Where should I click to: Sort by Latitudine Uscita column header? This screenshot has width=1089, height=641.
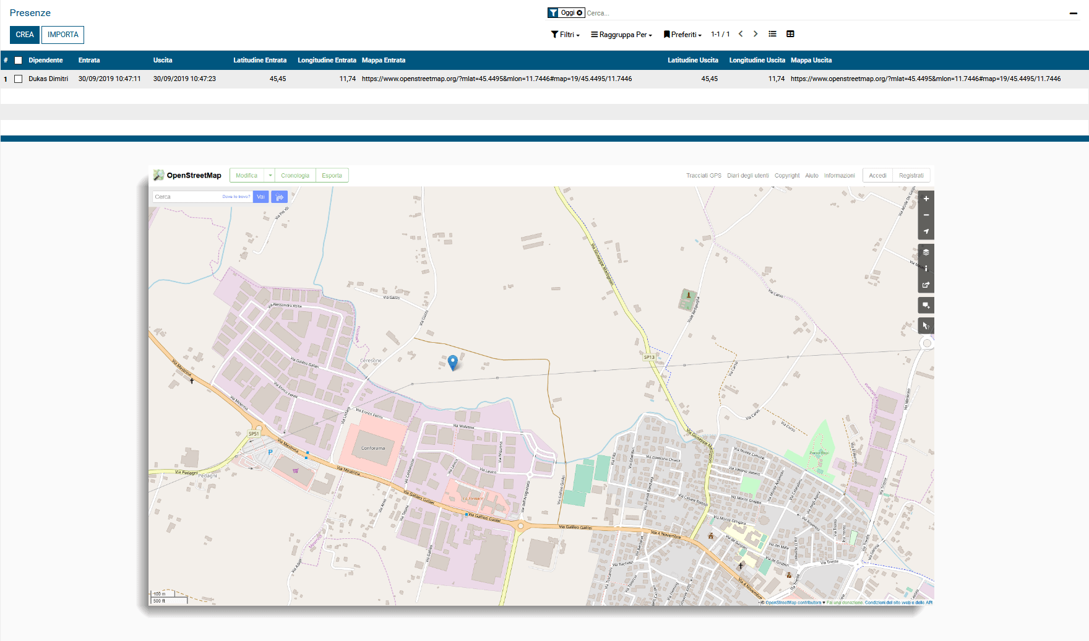(693, 61)
